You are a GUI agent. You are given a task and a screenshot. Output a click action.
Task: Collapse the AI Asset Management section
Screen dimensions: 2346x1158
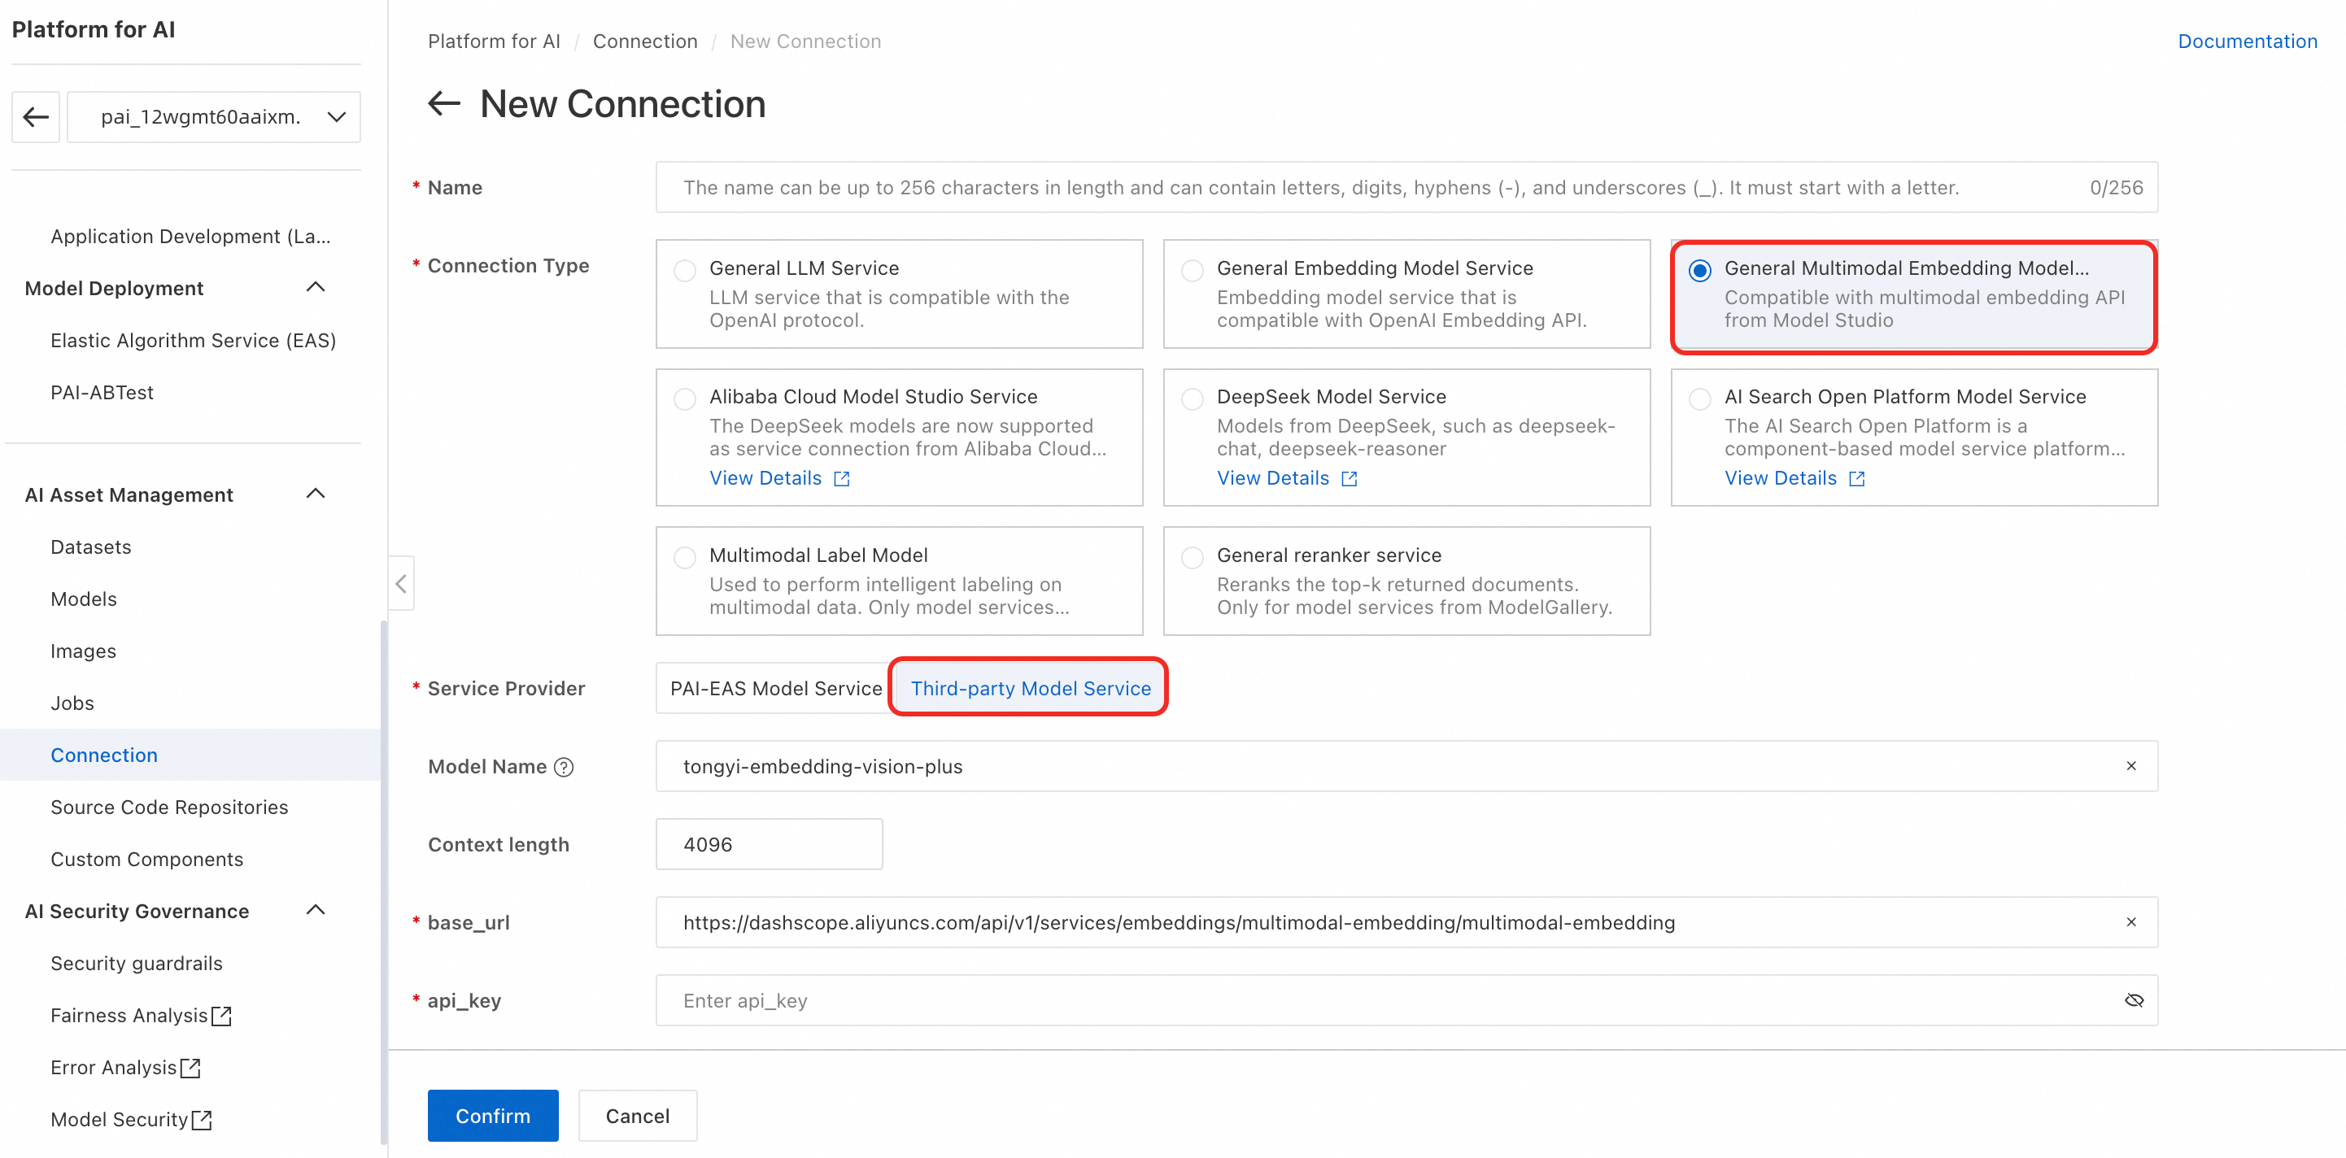pyautogui.click(x=315, y=494)
